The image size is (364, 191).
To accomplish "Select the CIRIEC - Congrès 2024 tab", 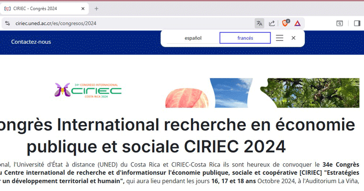I will click(x=44, y=9).
